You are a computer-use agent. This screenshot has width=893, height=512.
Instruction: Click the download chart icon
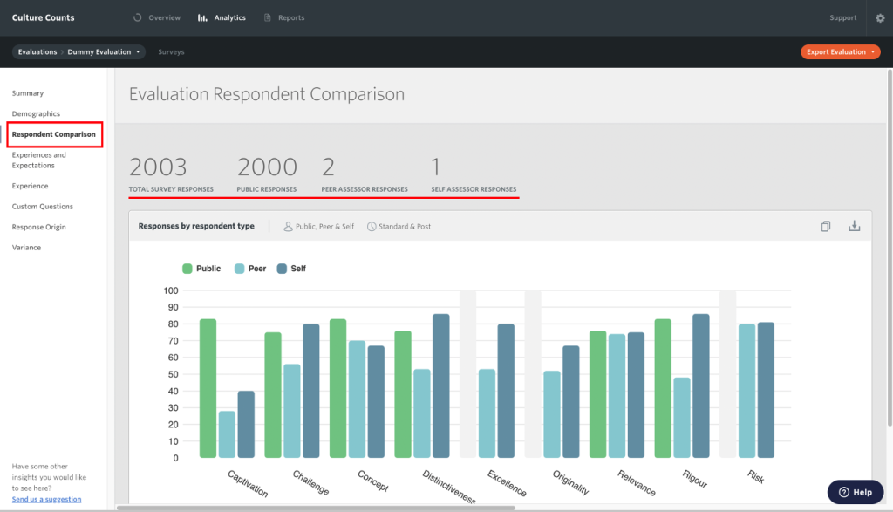pyautogui.click(x=855, y=227)
